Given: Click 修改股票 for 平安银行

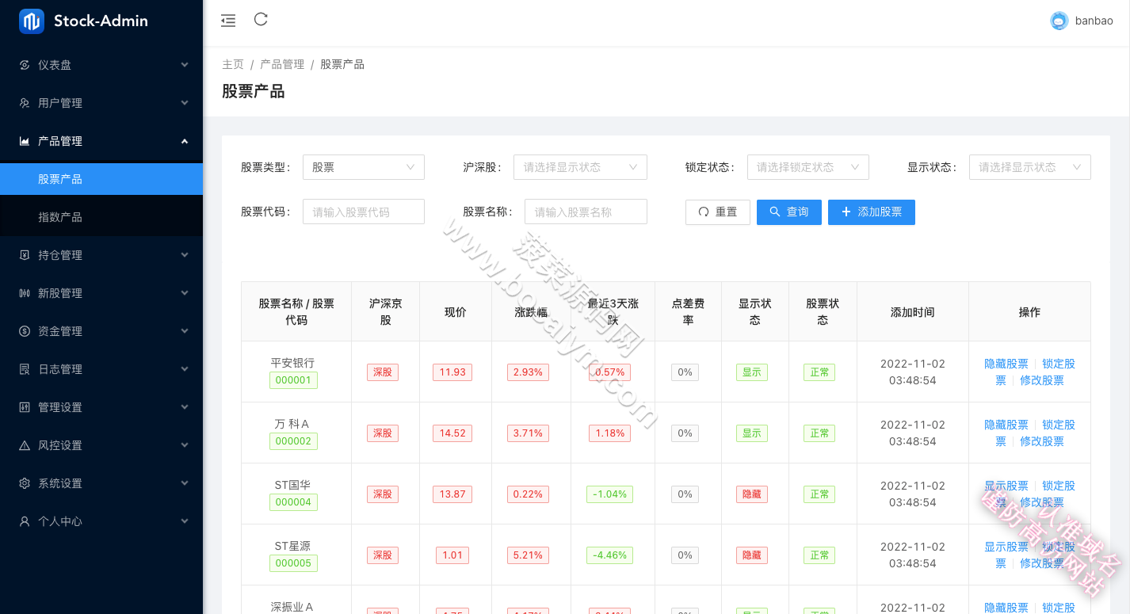Looking at the screenshot, I should coord(1042,380).
